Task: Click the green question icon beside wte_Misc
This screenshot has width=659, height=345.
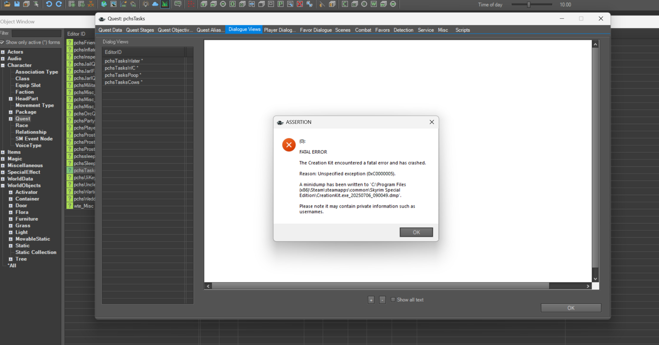Action: [x=70, y=206]
